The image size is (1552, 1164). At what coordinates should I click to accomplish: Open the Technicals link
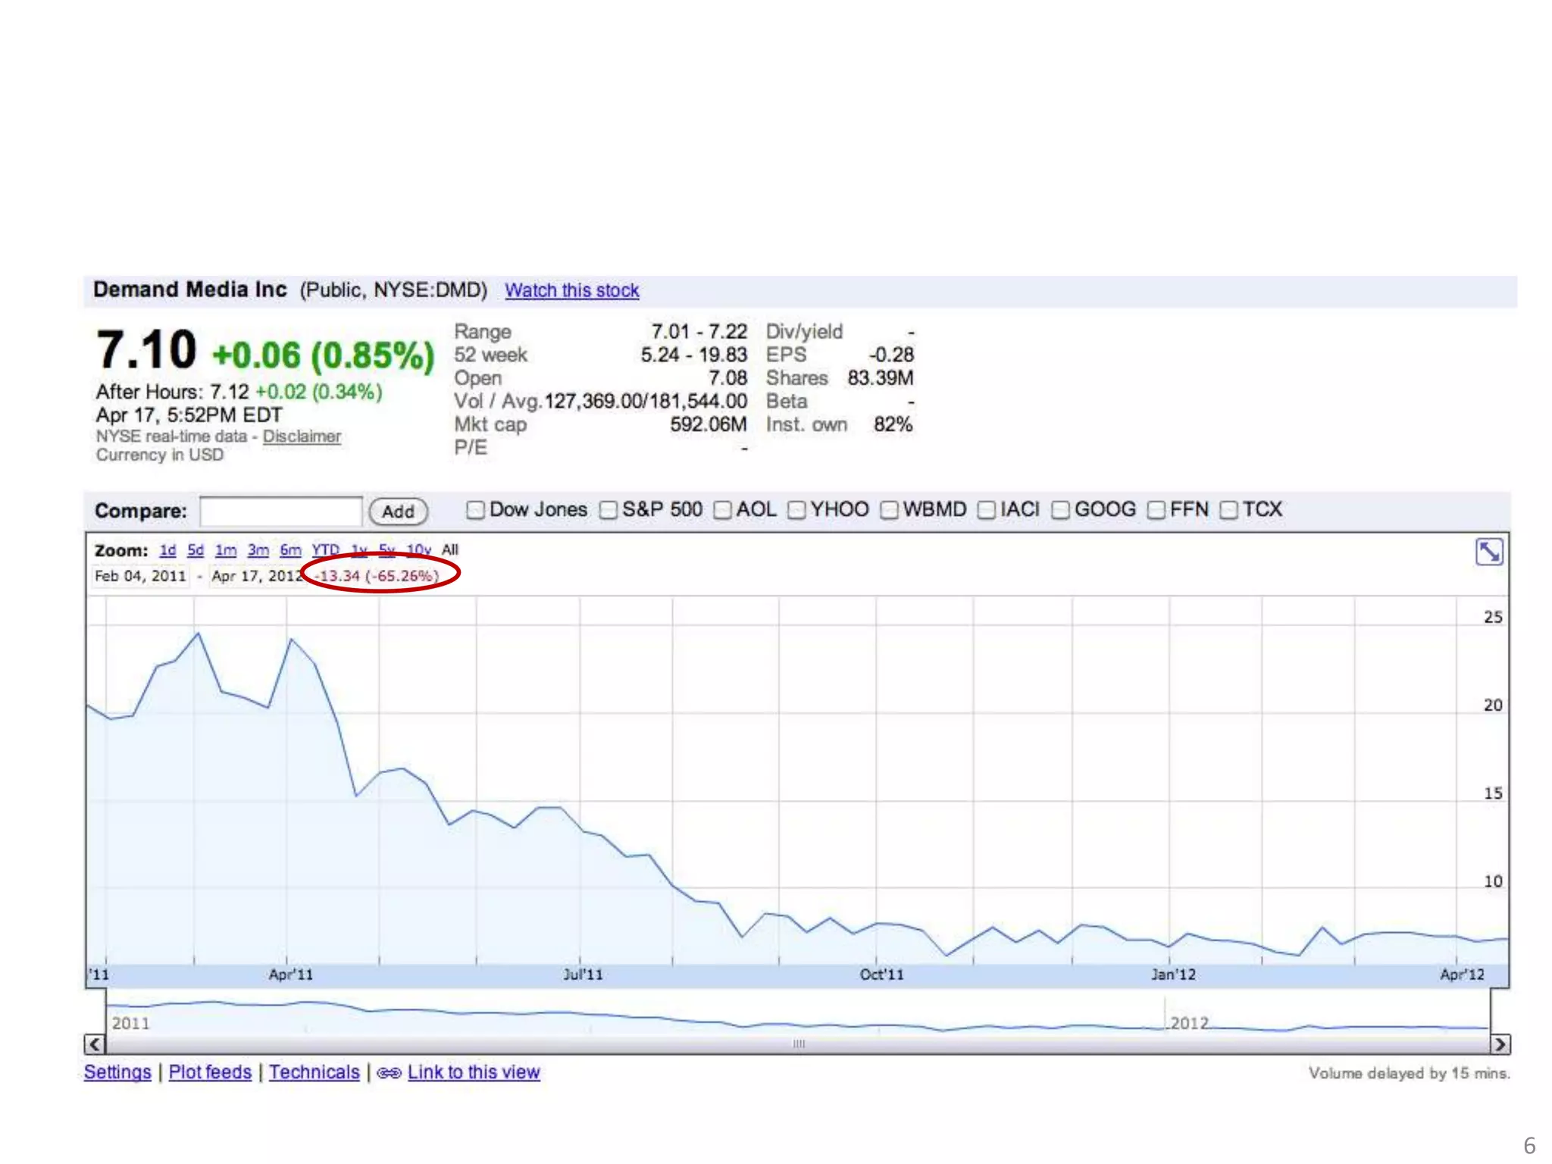pos(314,1072)
